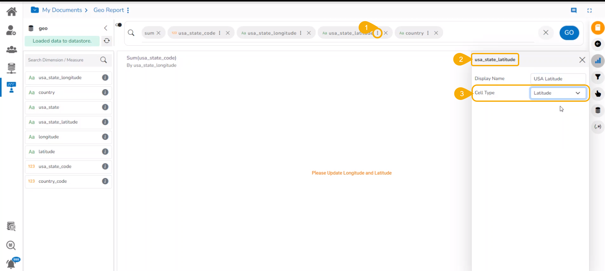Viewport: 605px width, 271px height.
Task: Click search icon in dimension search box
Action: click(103, 60)
